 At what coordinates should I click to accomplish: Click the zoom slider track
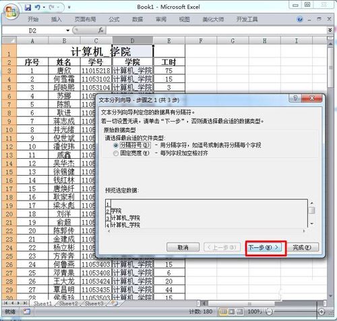coord(295,312)
